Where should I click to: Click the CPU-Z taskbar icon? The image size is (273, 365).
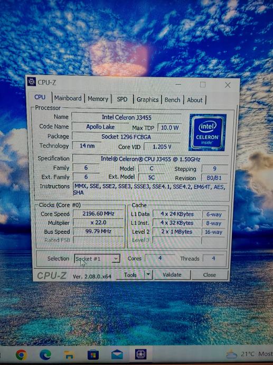(x=141, y=354)
